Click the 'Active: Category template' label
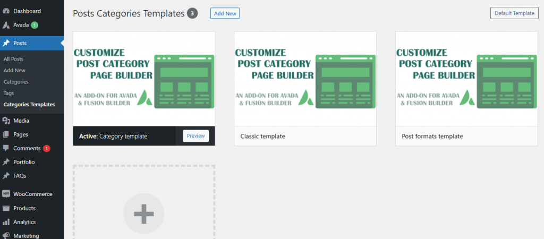544x239 pixels. (113, 136)
